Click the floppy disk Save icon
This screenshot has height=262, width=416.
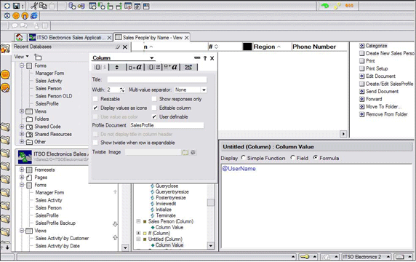(x=17, y=6)
